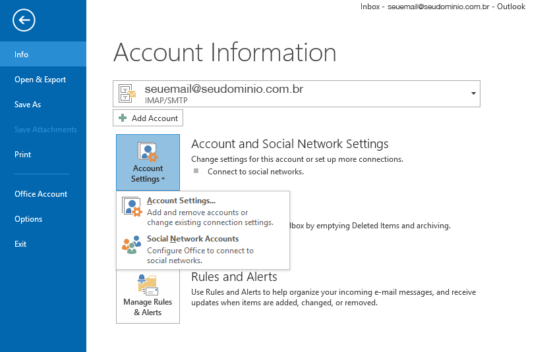Click the icon on the large Account Settings button
This screenshot has height=352, width=549.
pos(148,152)
